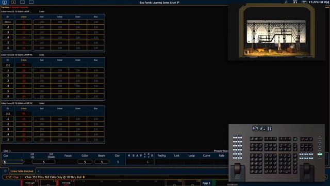This screenshot has height=186, width=330.
Task: Click the green lit button on console overlay
Action: (320, 154)
